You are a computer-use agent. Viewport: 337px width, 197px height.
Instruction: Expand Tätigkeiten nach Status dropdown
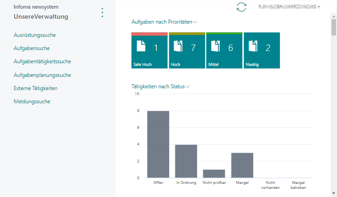click(187, 86)
